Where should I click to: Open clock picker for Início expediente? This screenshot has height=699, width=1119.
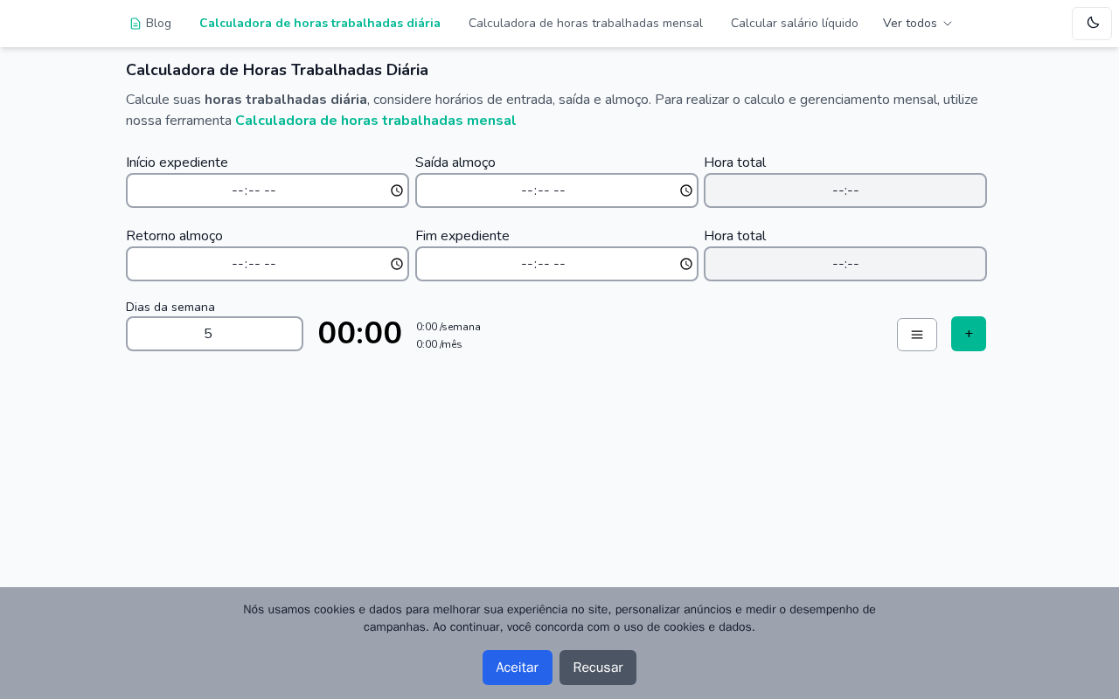(397, 190)
